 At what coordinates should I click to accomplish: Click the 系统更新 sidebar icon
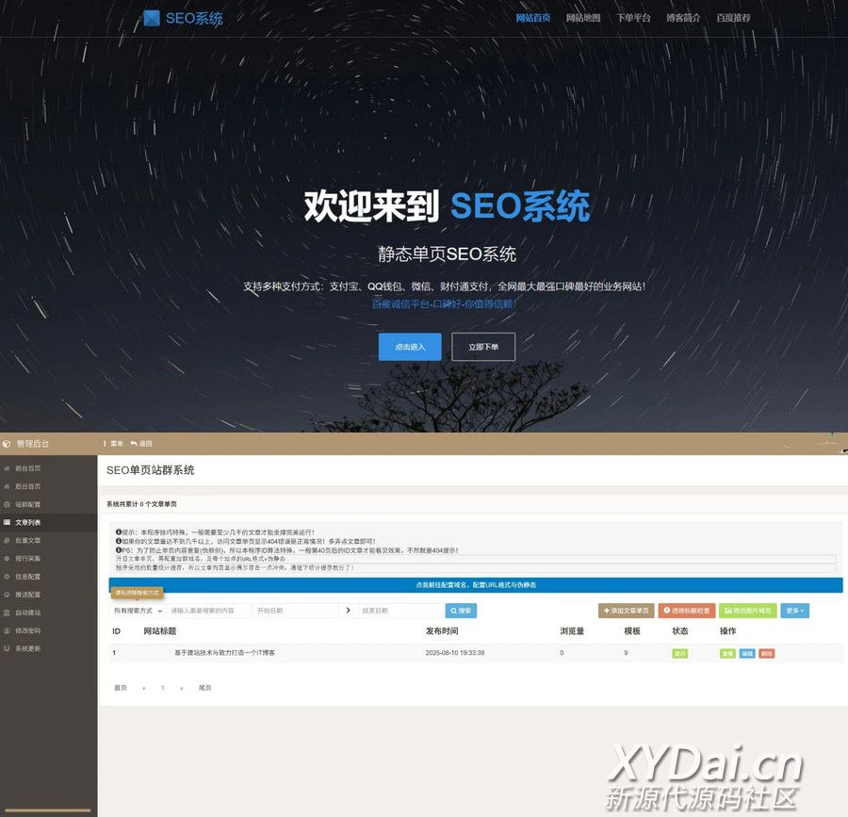tap(8, 648)
